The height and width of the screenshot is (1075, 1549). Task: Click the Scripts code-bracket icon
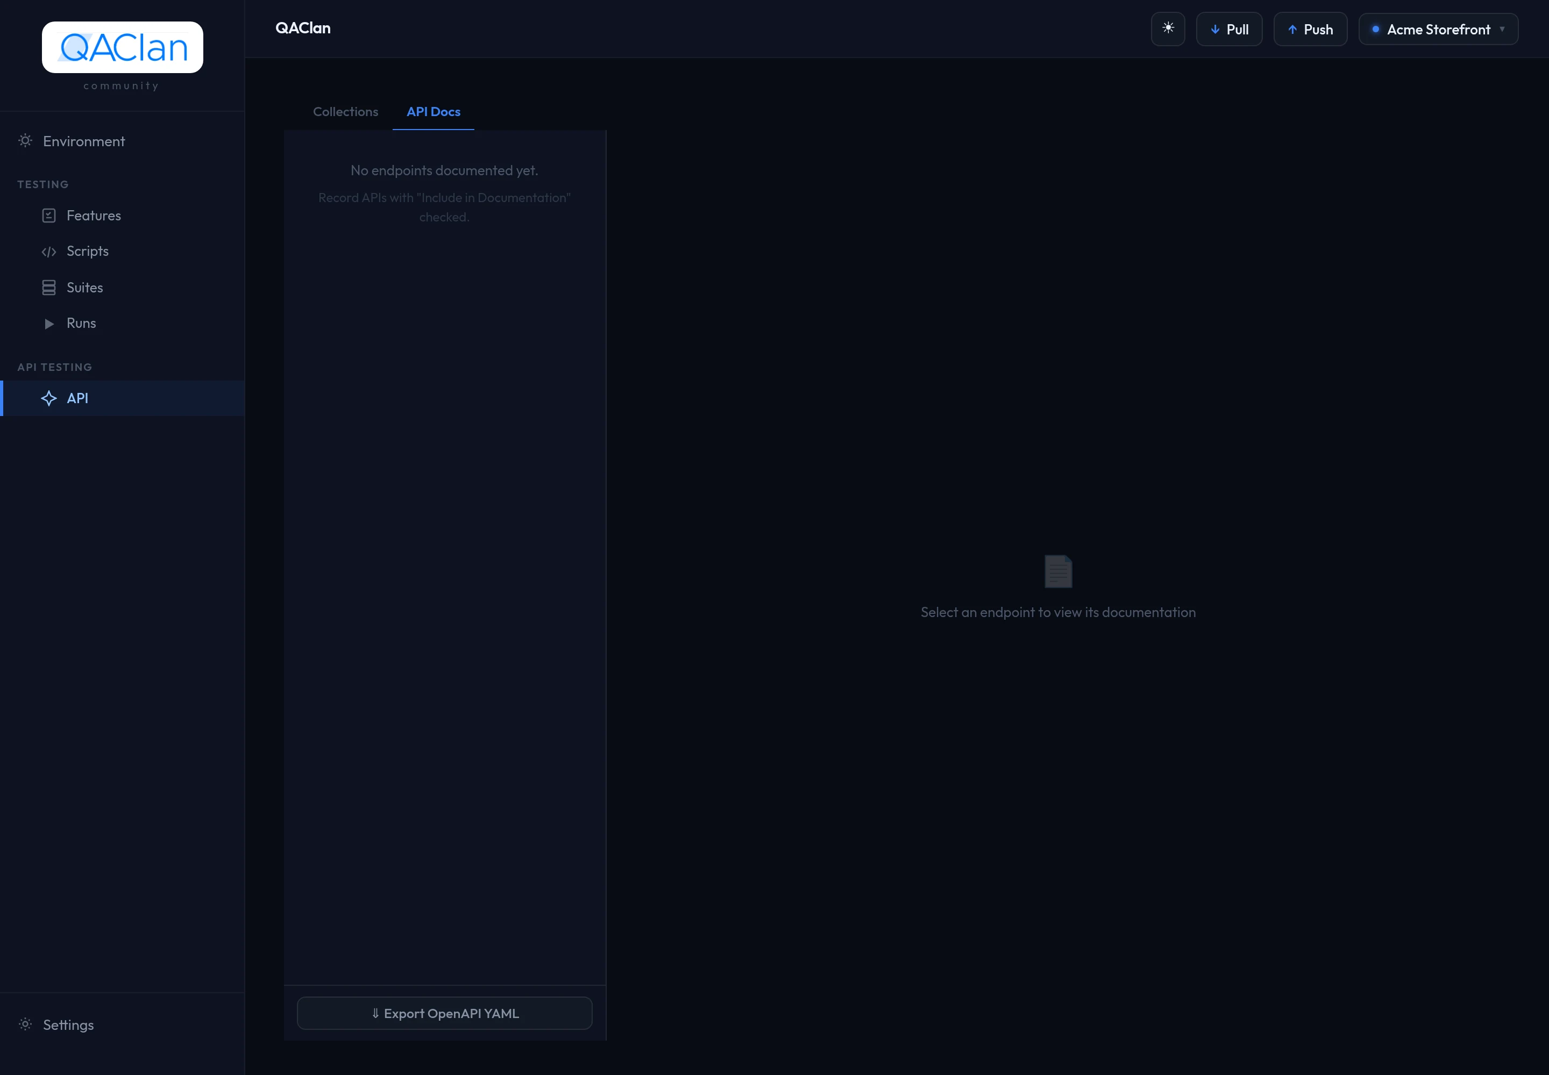click(48, 251)
